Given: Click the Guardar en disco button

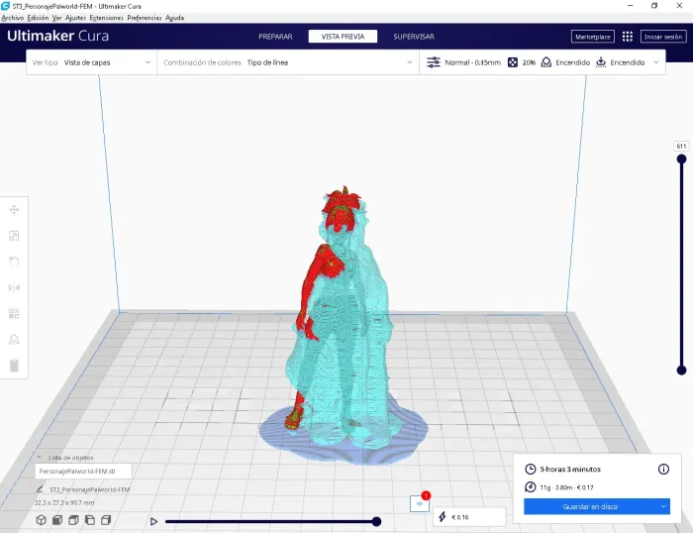Looking at the screenshot, I should [590, 506].
